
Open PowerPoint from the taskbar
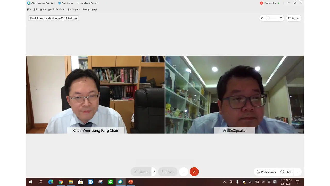tap(130, 182)
